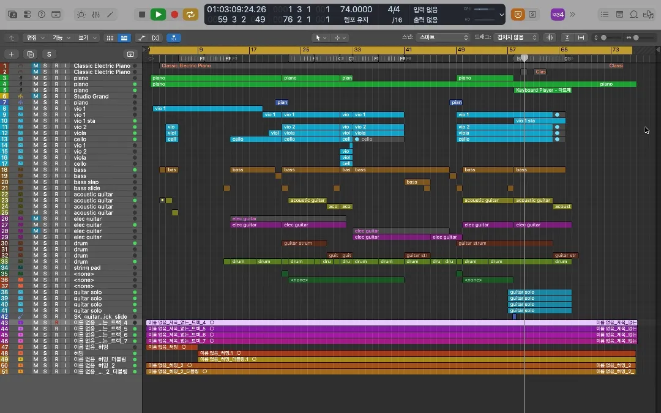Expand the hidden toolbar items chevron
This screenshot has height=413, width=661.
[572, 14]
